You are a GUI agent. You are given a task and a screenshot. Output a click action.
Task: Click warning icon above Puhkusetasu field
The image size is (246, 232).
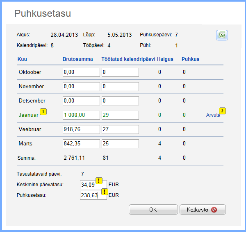[x=105, y=191]
